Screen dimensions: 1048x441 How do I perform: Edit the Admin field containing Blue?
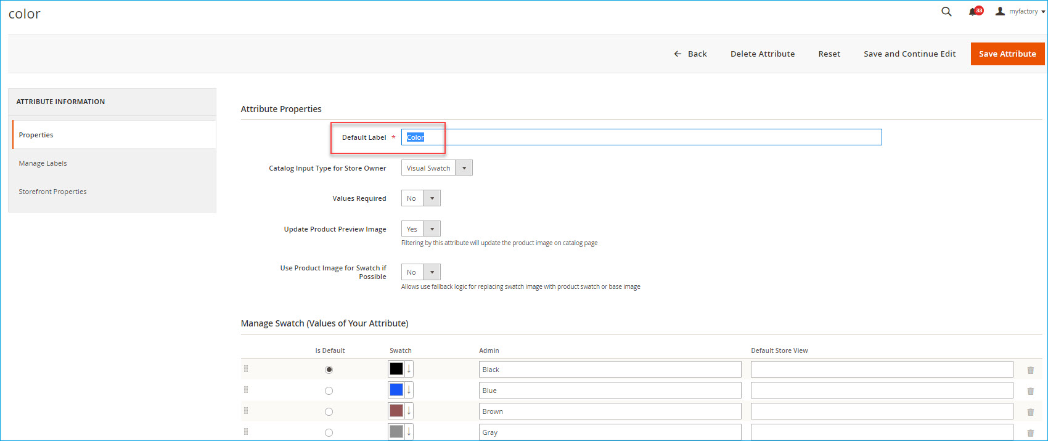(x=610, y=390)
